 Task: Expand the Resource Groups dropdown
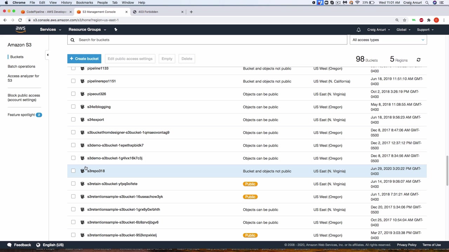(87, 30)
